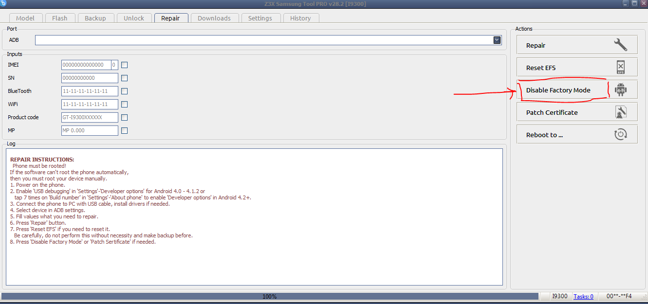
Task: Click the WiFi address field
Action: pos(90,104)
